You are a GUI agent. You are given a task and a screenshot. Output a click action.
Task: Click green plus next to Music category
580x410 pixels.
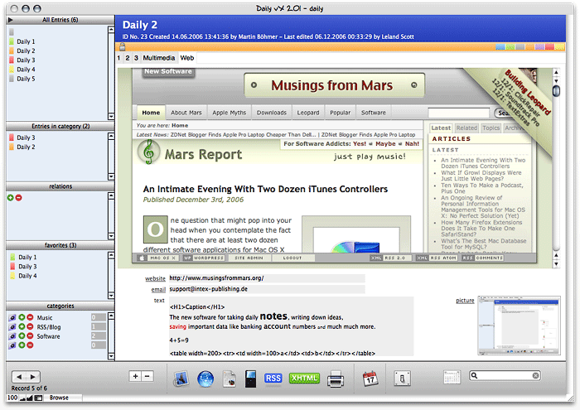tap(22, 317)
